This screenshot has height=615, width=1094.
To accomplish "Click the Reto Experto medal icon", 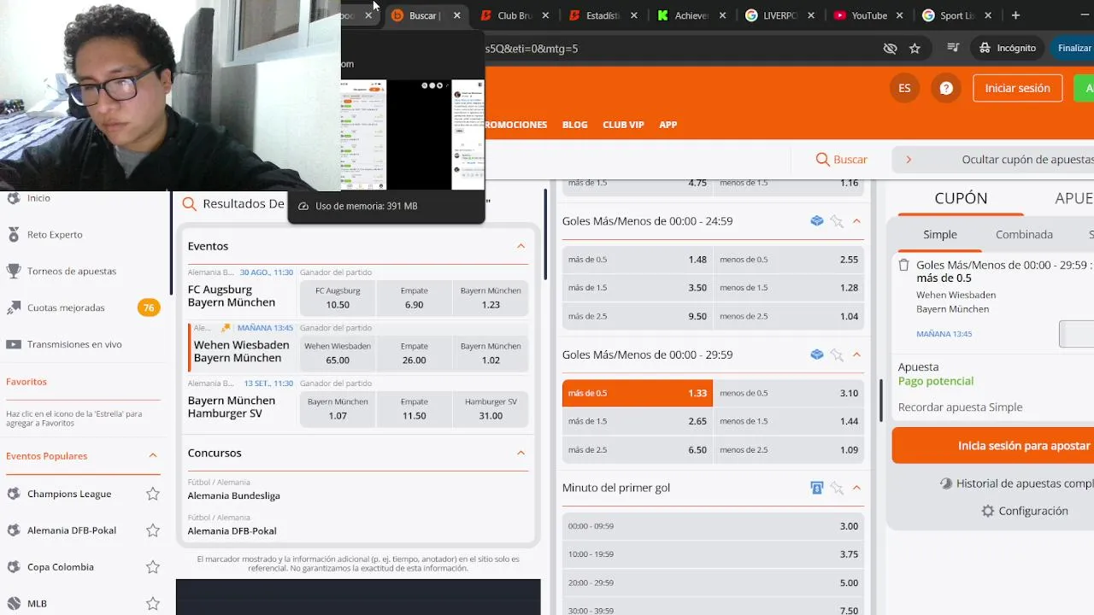I will coord(13,234).
